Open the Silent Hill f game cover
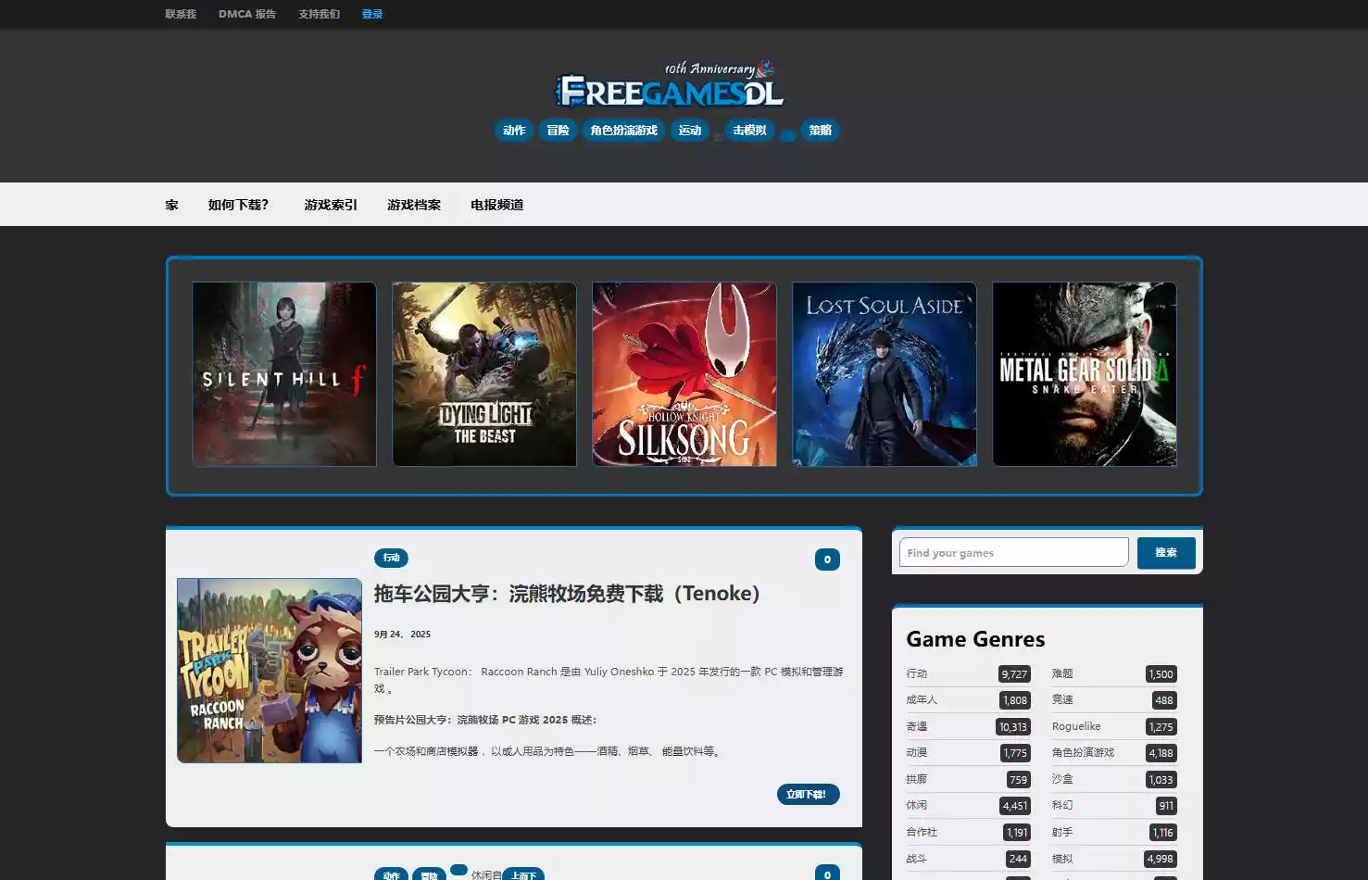 pyautogui.click(x=284, y=374)
